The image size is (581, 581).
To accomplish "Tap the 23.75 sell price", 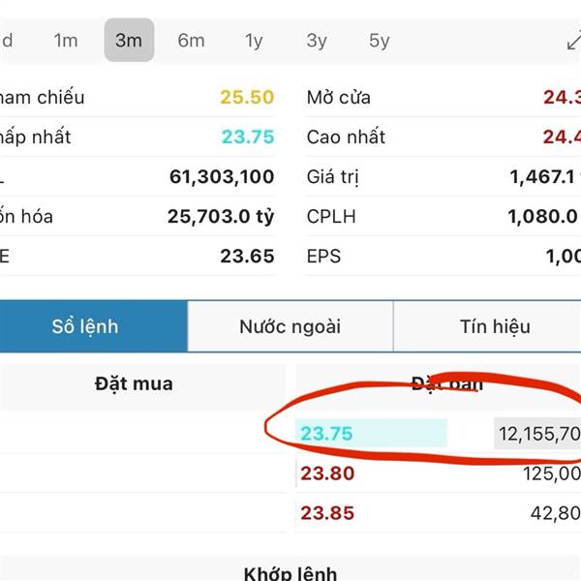I will [327, 434].
